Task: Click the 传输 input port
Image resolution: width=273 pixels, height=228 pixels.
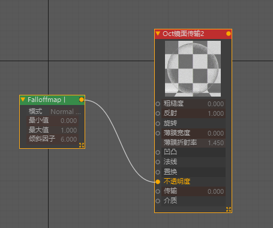Action: pyautogui.click(x=158, y=191)
